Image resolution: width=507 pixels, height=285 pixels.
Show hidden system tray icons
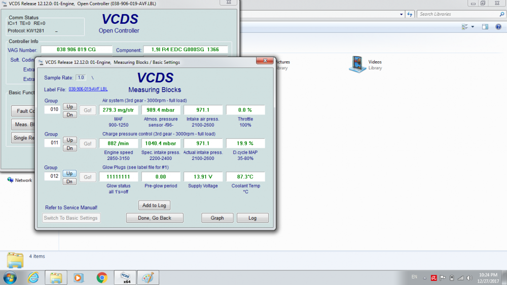point(425,277)
